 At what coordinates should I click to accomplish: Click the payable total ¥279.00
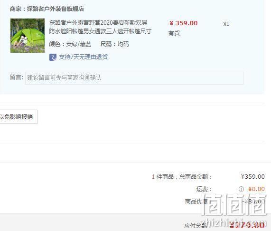[x=247, y=225]
